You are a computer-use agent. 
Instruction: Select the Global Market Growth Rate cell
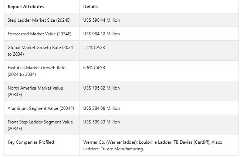pyautogui.click(x=39, y=50)
